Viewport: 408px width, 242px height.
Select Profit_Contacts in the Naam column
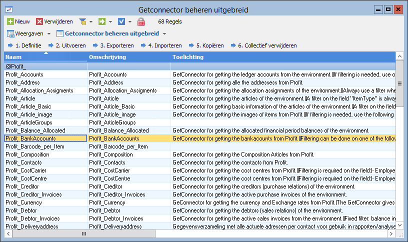pyautogui.click(x=23, y=162)
